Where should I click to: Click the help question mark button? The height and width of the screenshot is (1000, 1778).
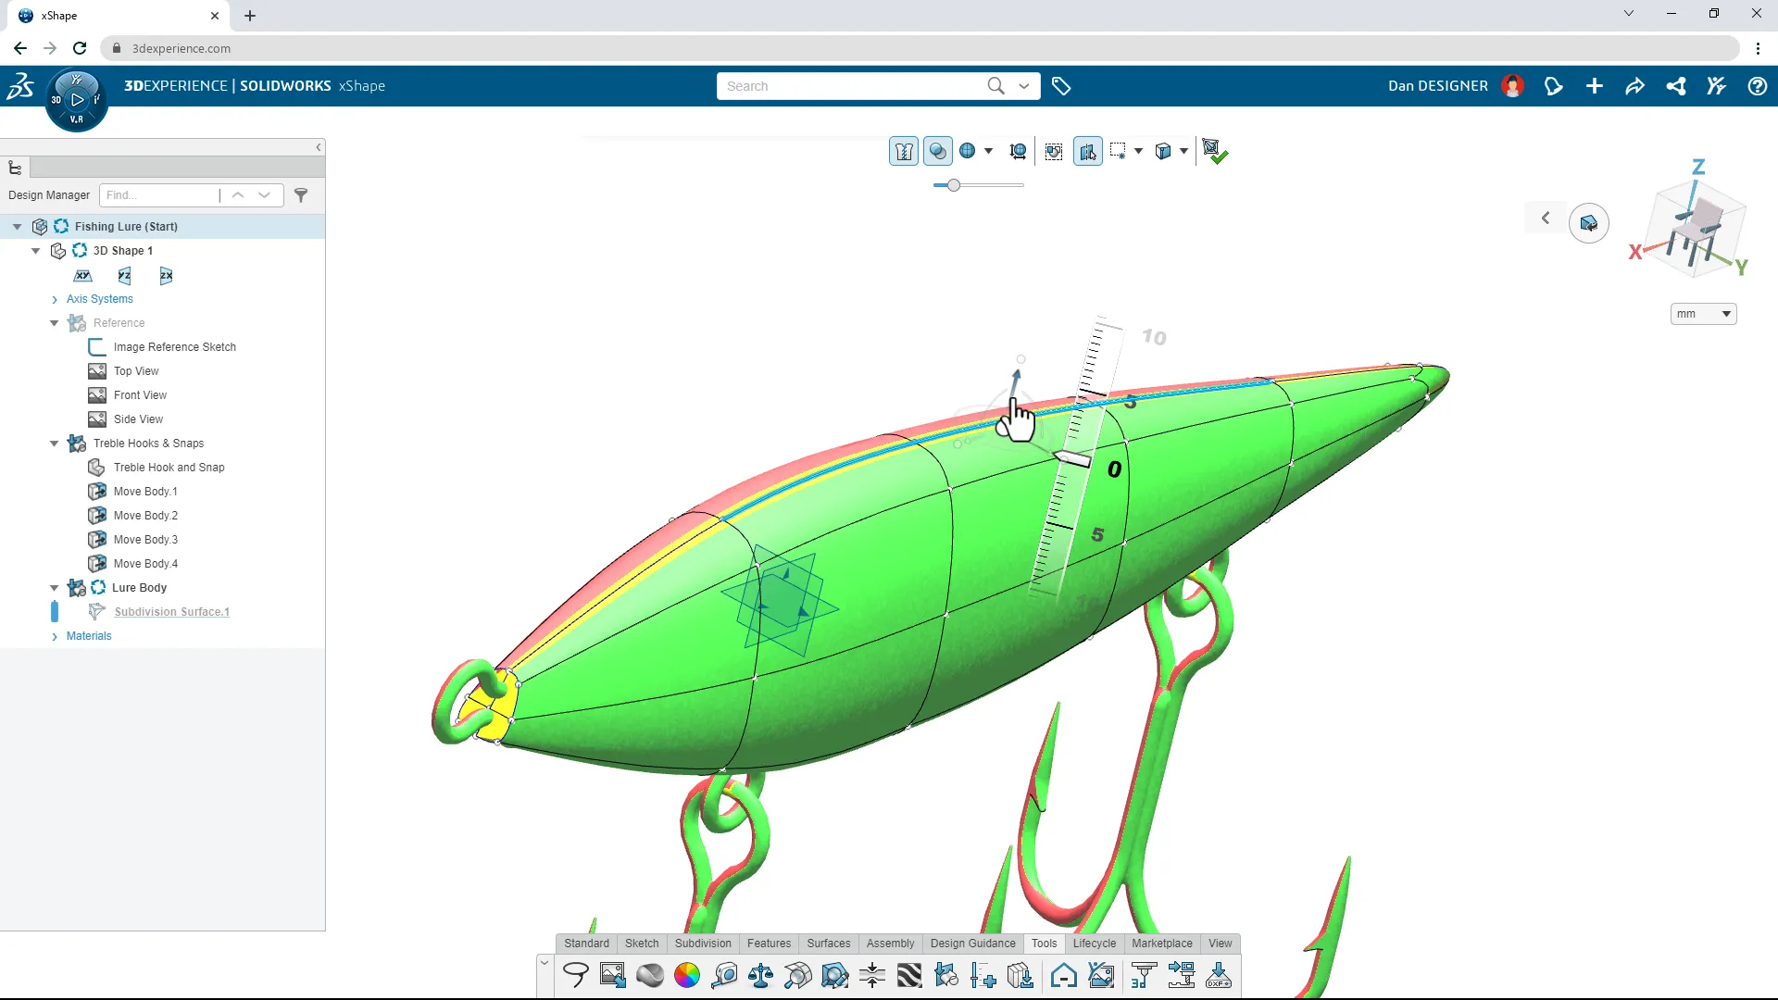(1757, 85)
